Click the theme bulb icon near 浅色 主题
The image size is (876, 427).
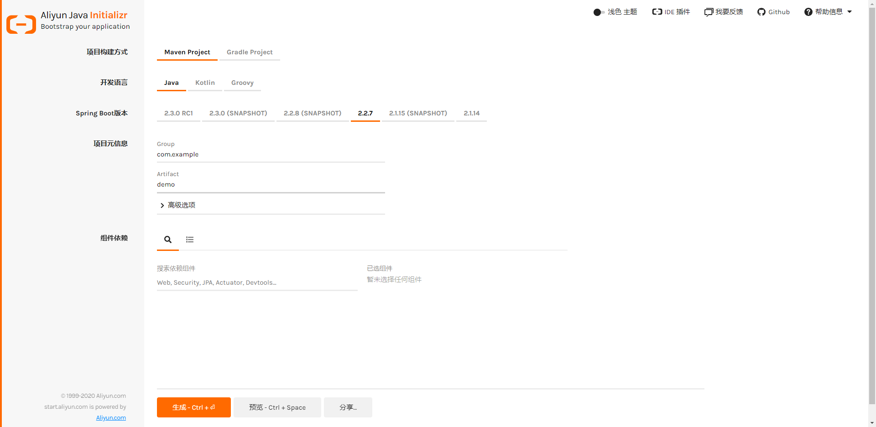pos(597,12)
